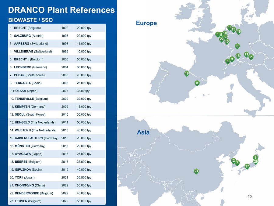
Task: Select the KAISERSLAUTERN (Germany) row
Action: pos(57,138)
